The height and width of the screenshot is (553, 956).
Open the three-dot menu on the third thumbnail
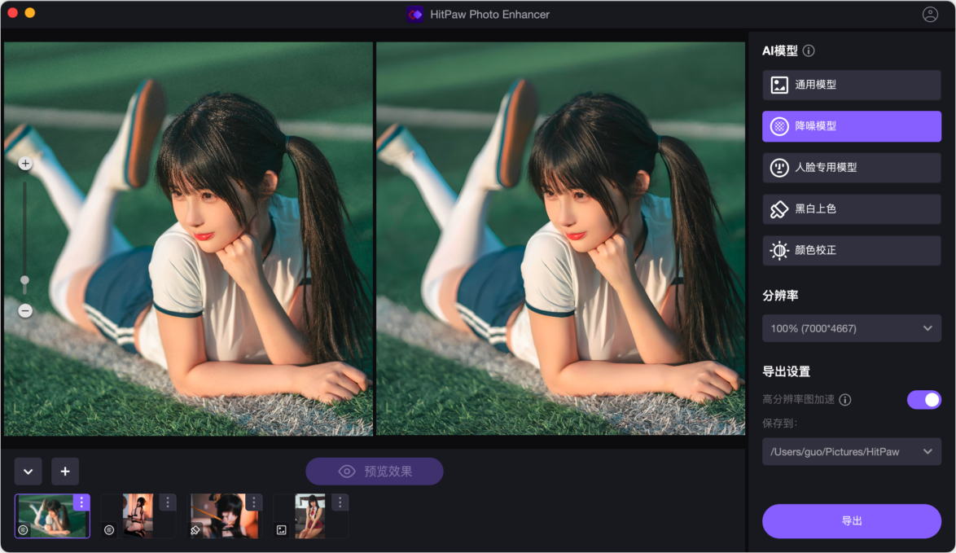(253, 503)
